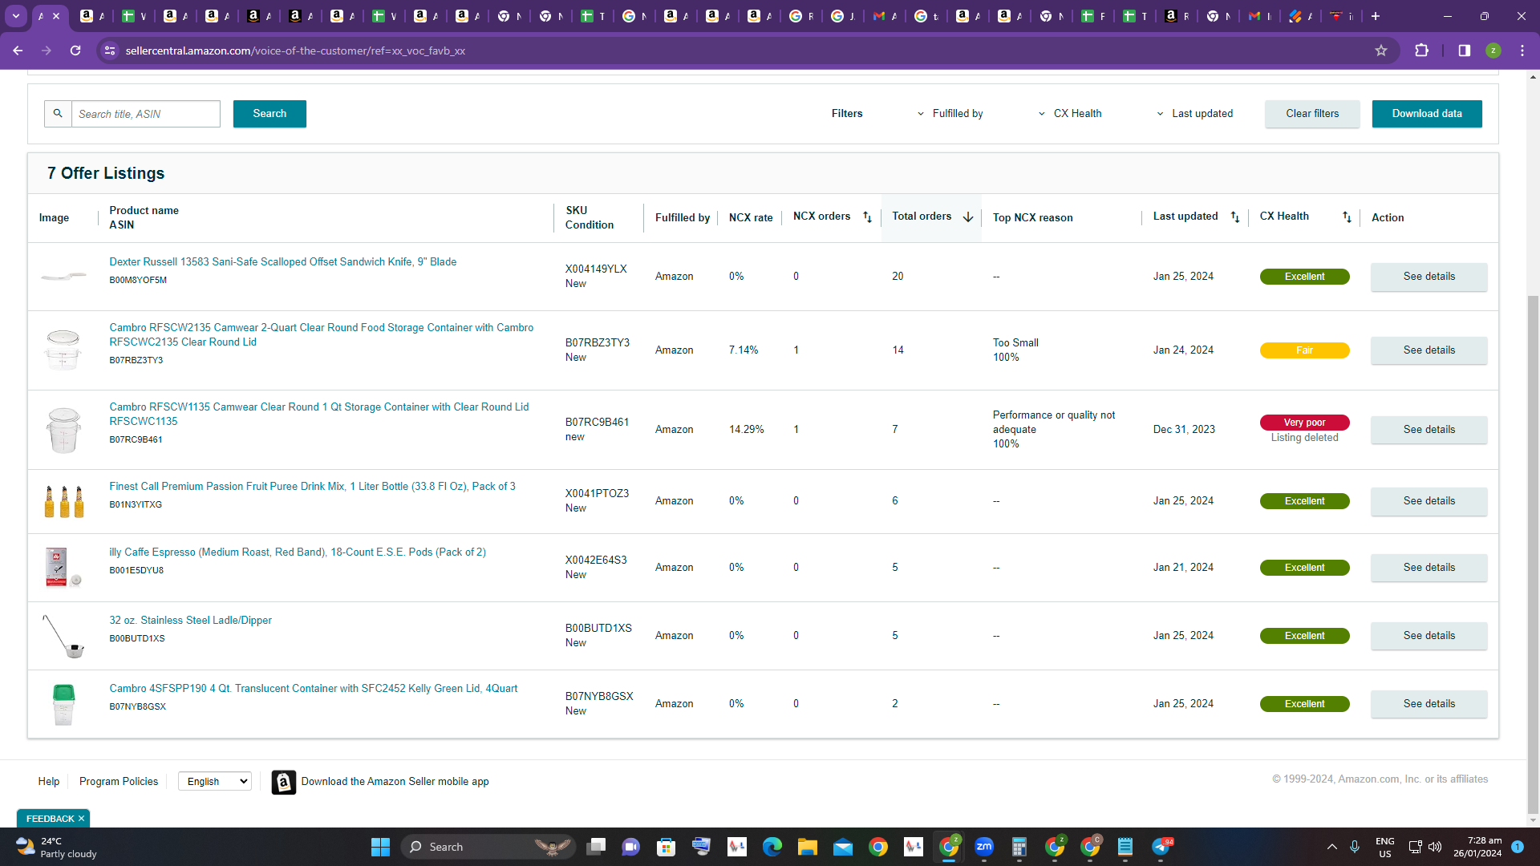
Task: Open a new browser tab
Action: [1376, 16]
